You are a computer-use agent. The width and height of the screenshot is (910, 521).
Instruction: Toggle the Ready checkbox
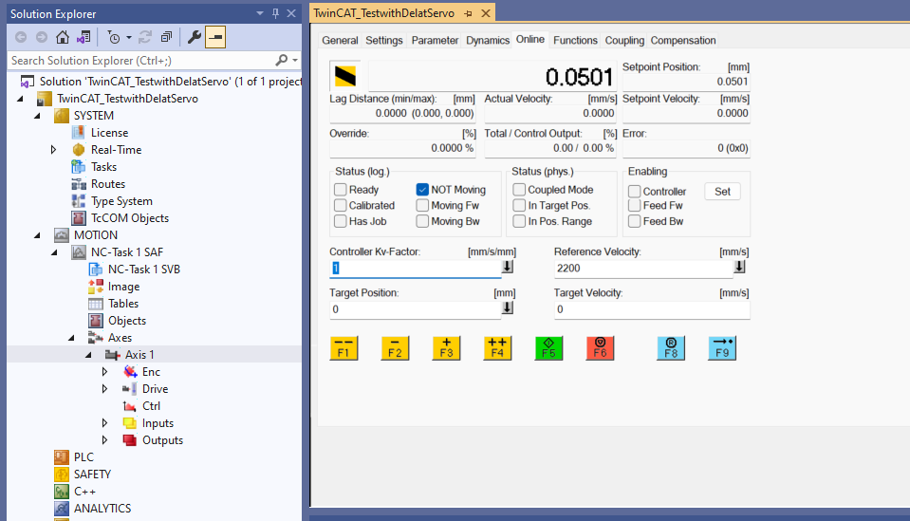coord(341,190)
